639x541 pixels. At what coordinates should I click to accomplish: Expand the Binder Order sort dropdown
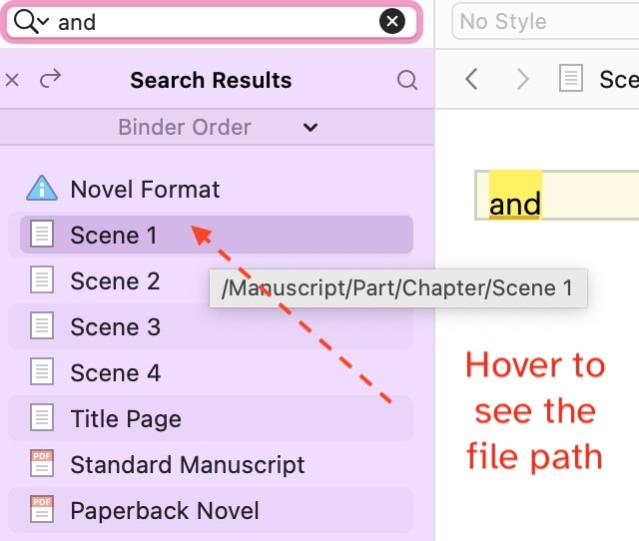[x=217, y=127]
